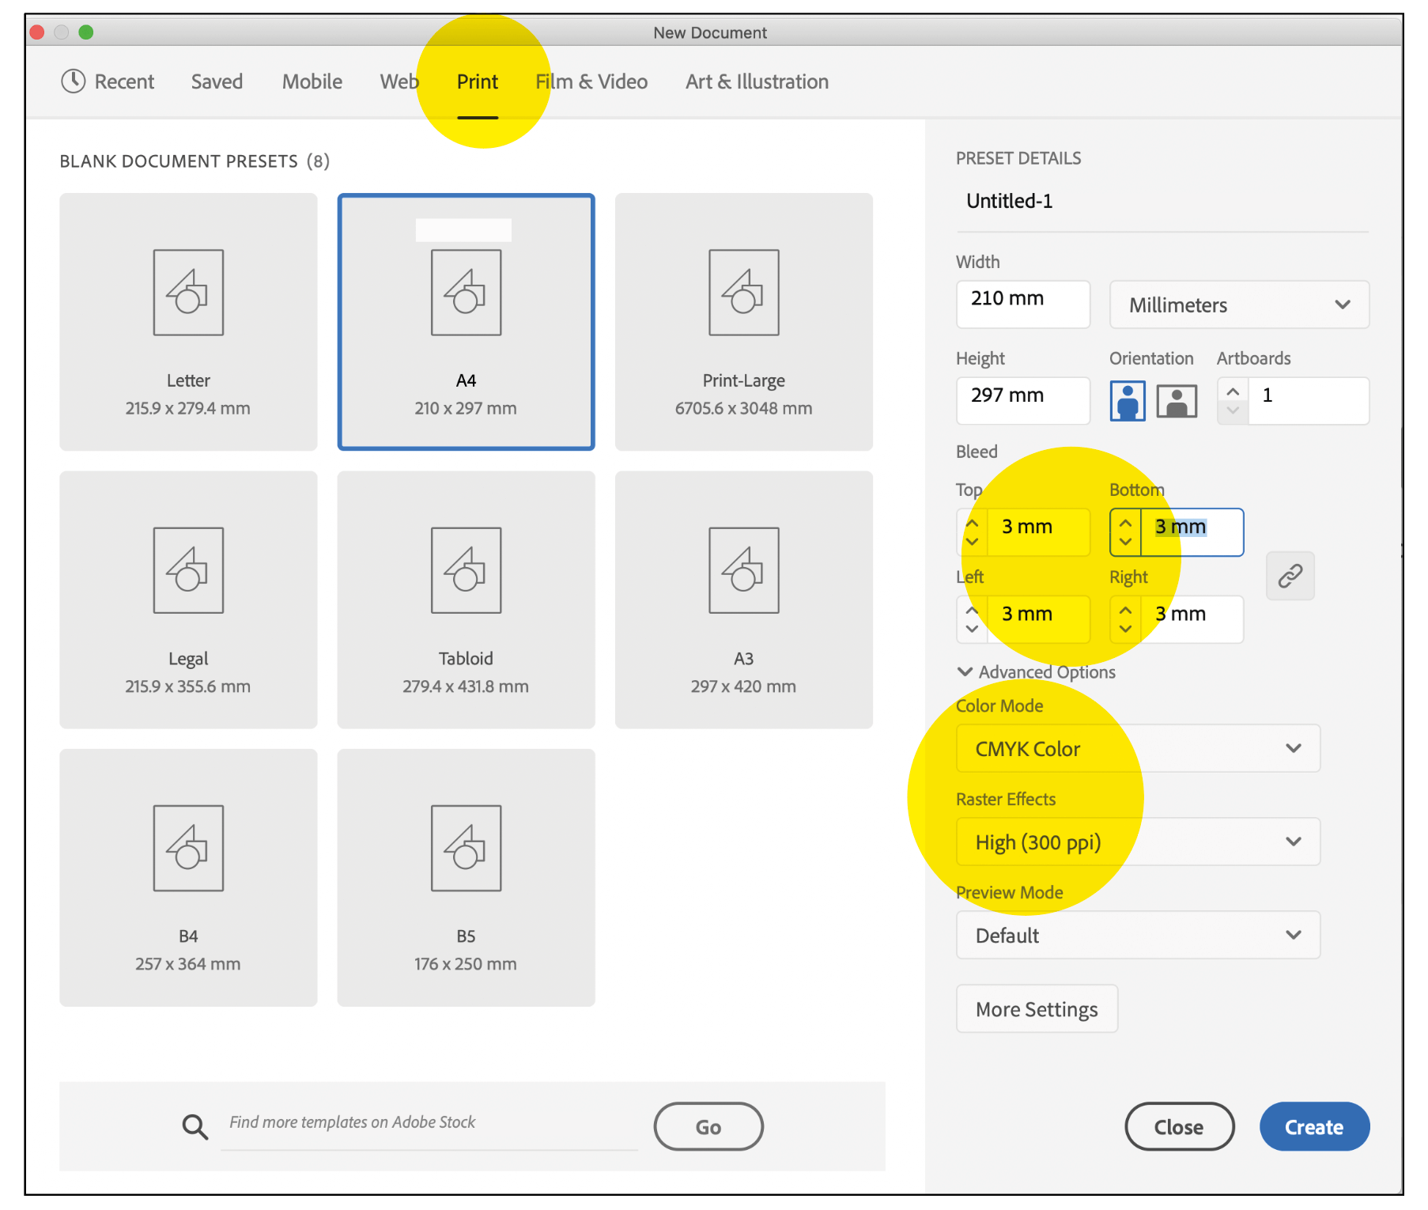This screenshot has width=1428, height=1210.
Task: Click the link bleed values chain icon
Action: (1290, 576)
